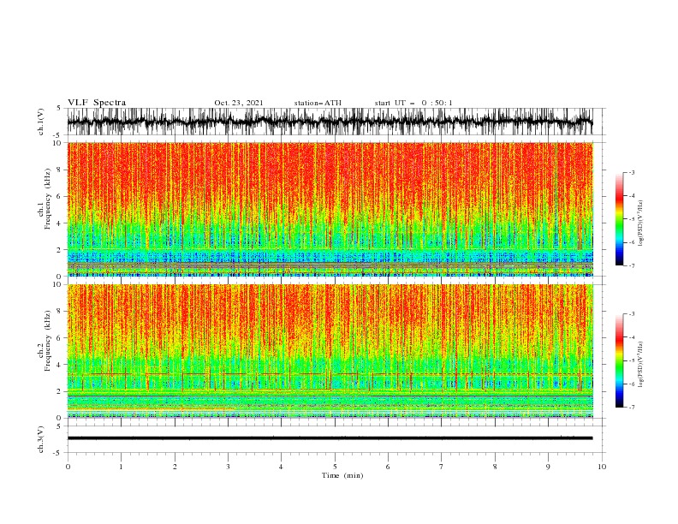Click the "5" tick on ch.1(V) axis
This screenshot has width=678, height=524.
point(59,108)
